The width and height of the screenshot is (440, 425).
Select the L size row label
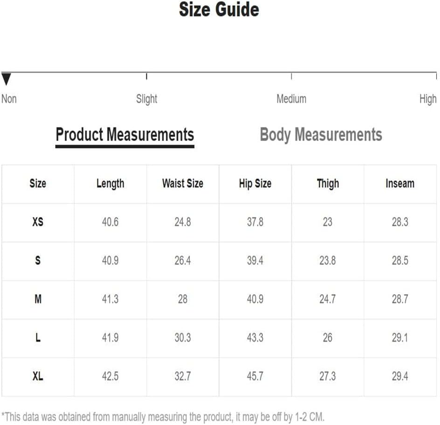[38, 337]
